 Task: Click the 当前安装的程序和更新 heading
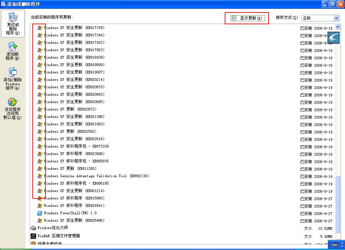52,17
